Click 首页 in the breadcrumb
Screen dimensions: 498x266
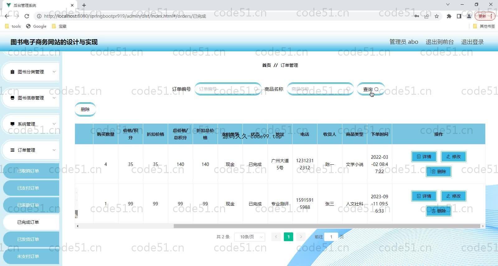[x=266, y=65]
